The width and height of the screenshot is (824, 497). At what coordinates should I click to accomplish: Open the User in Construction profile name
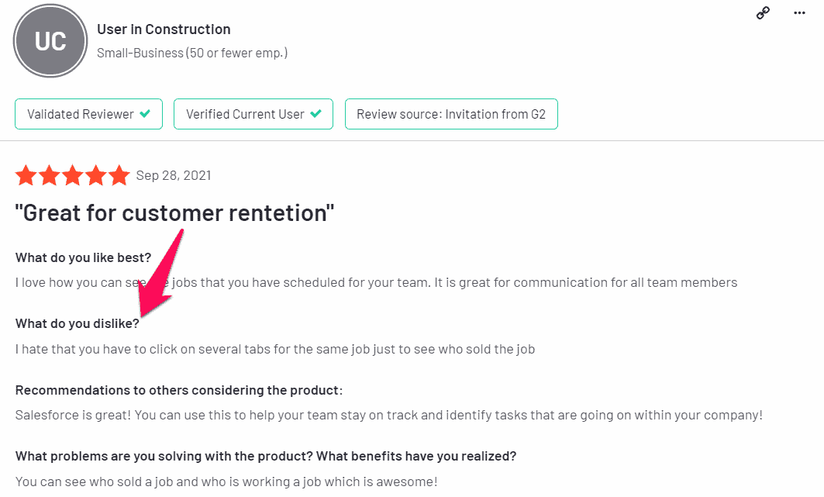(x=164, y=29)
